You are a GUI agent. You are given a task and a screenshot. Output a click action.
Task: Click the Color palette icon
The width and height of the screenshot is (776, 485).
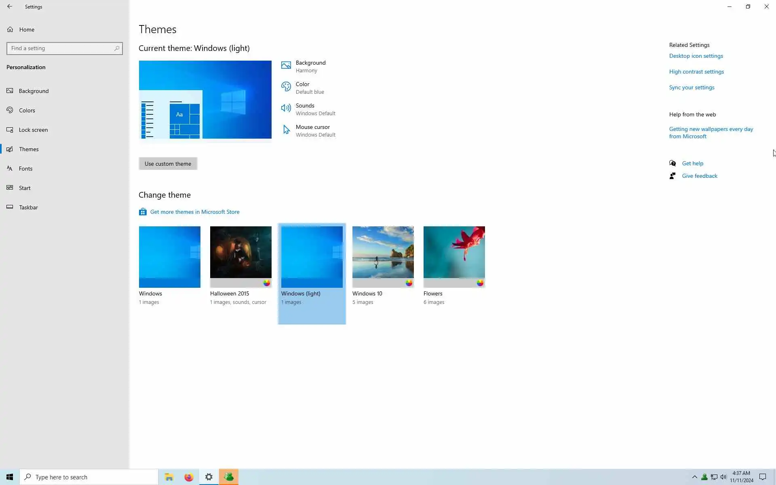pyautogui.click(x=286, y=87)
